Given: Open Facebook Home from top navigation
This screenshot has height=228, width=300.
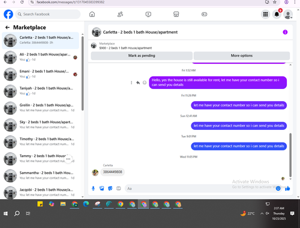Looking at the screenshot, I should (92, 14).
